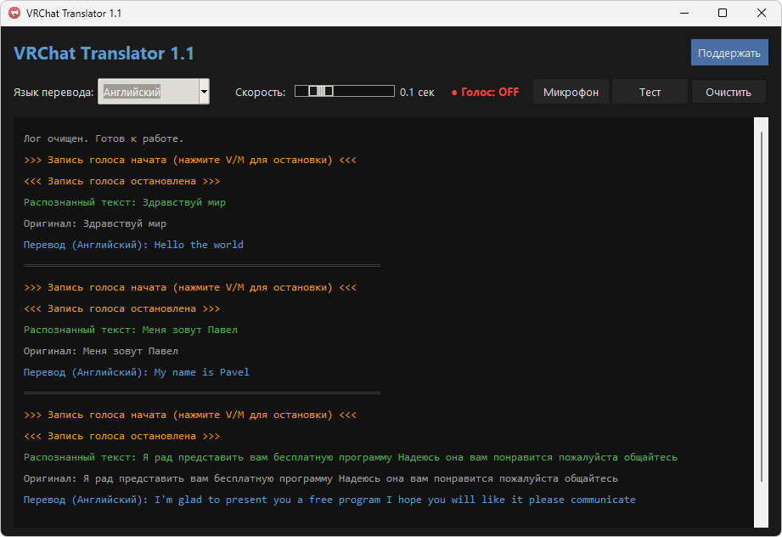The width and height of the screenshot is (782, 537).
Task: Run the Тест button
Action: pyautogui.click(x=650, y=92)
